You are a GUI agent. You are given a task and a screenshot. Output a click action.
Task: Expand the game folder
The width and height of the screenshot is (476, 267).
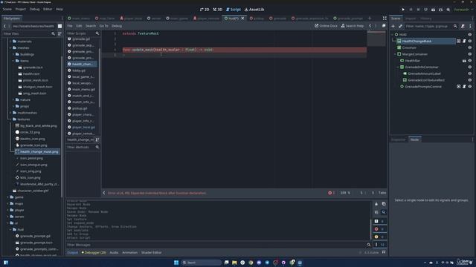pos(8,197)
